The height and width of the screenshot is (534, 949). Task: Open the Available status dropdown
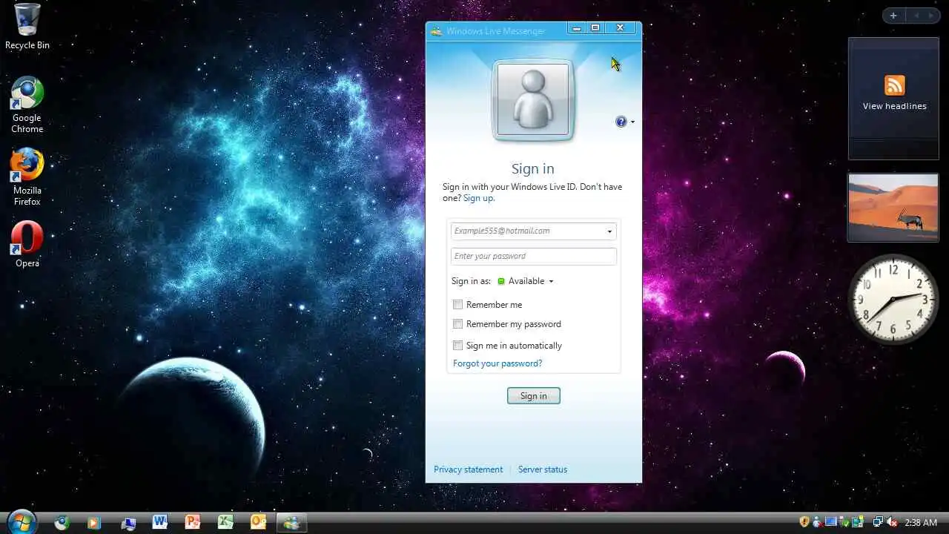(526, 281)
